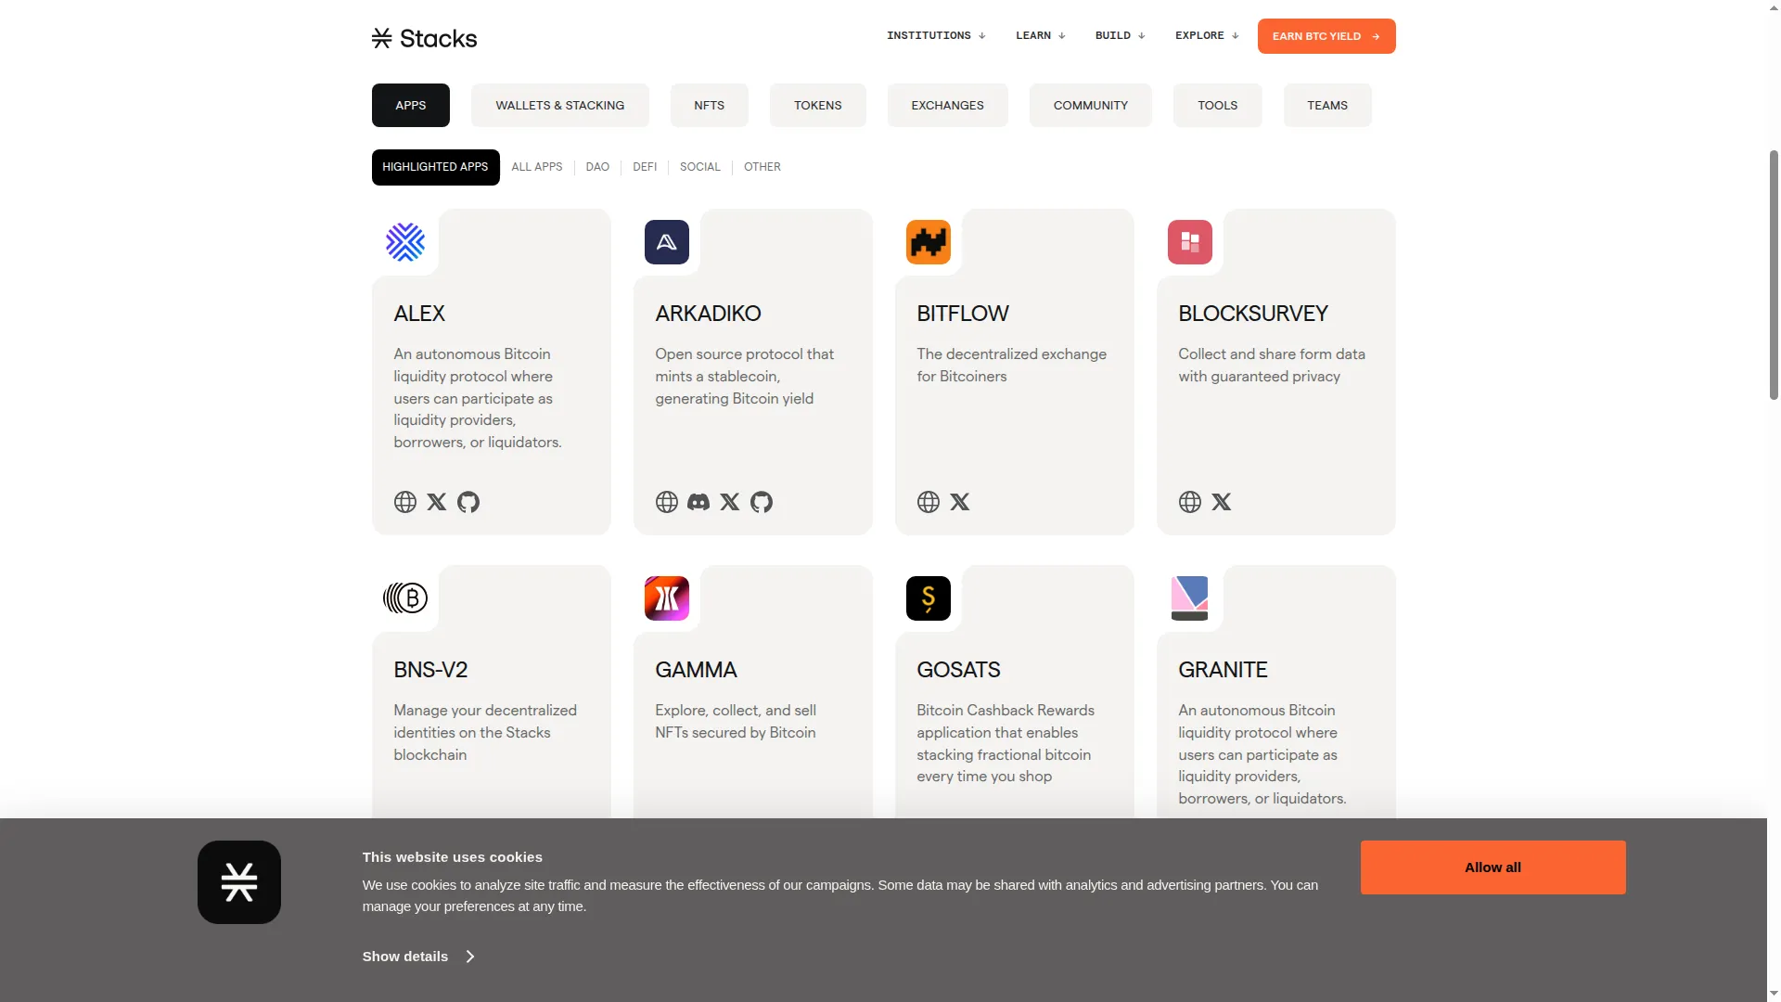The image size is (1781, 1002).
Task: Switch to the Tools tab
Action: tap(1218, 105)
